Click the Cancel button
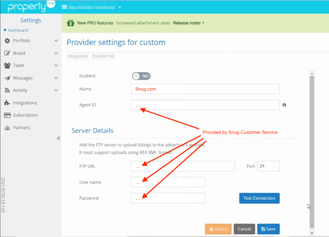This screenshot has height=237, width=329. pyautogui.click(x=244, y=229)
